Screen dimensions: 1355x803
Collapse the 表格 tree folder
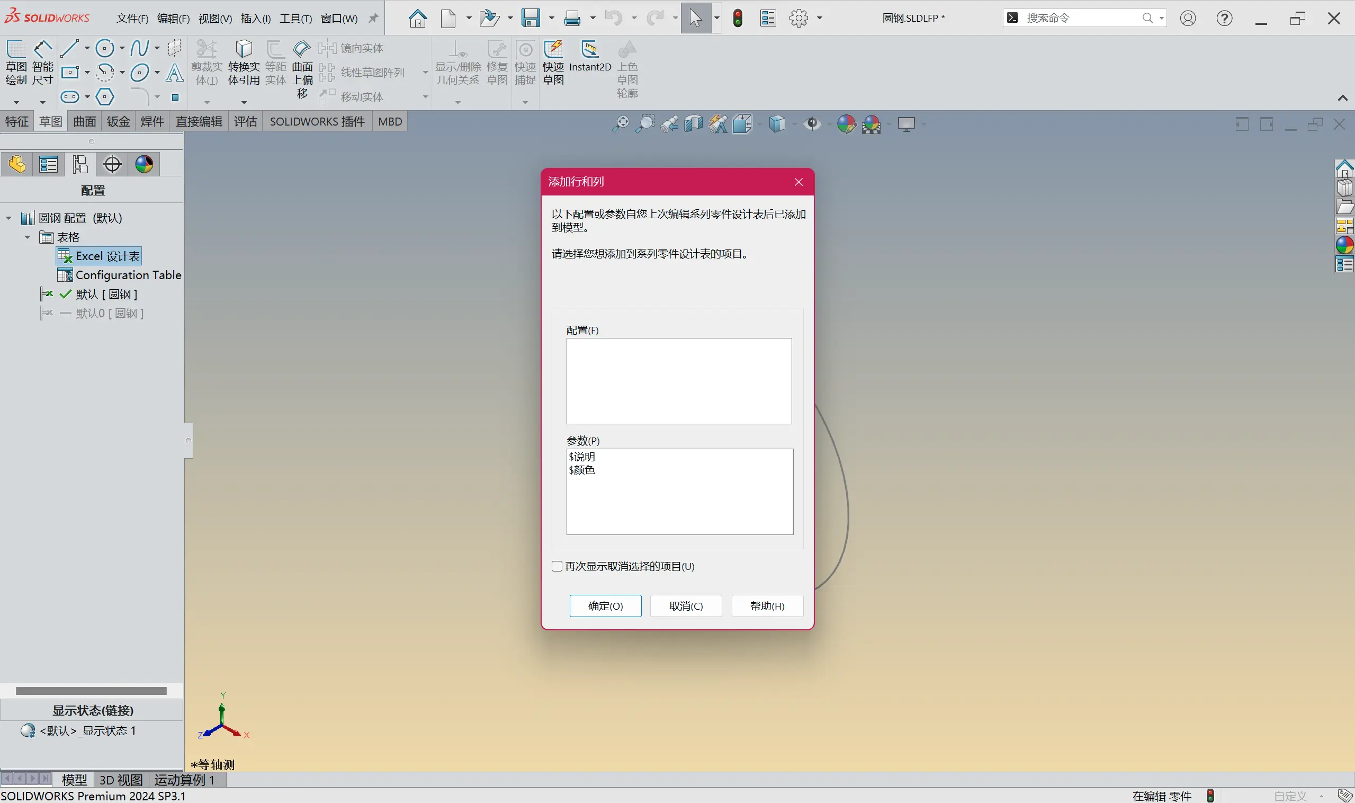[27, 237]
